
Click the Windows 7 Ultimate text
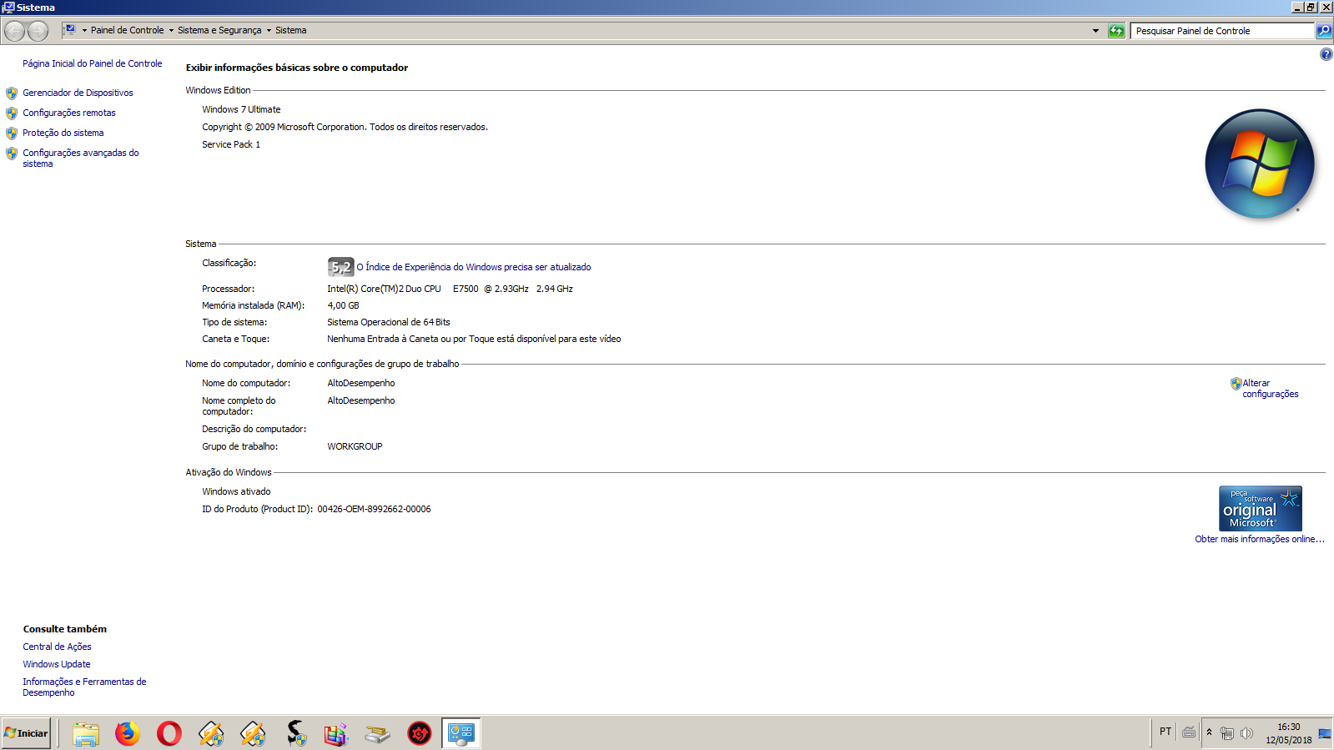tap(241, 109)
